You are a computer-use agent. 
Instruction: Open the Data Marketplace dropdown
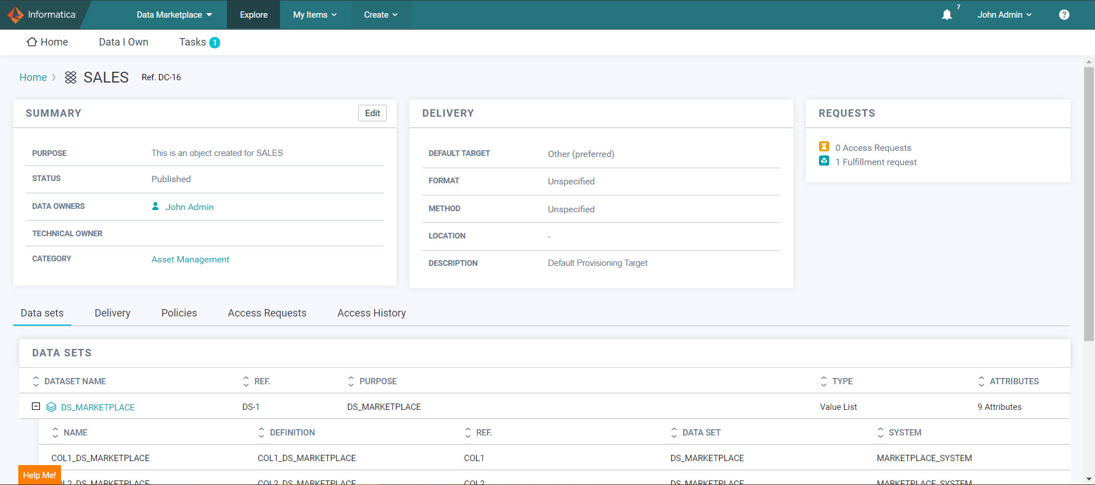coord(174,15)
